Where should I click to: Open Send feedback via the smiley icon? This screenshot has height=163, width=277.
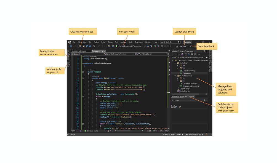tap(190, 46)
